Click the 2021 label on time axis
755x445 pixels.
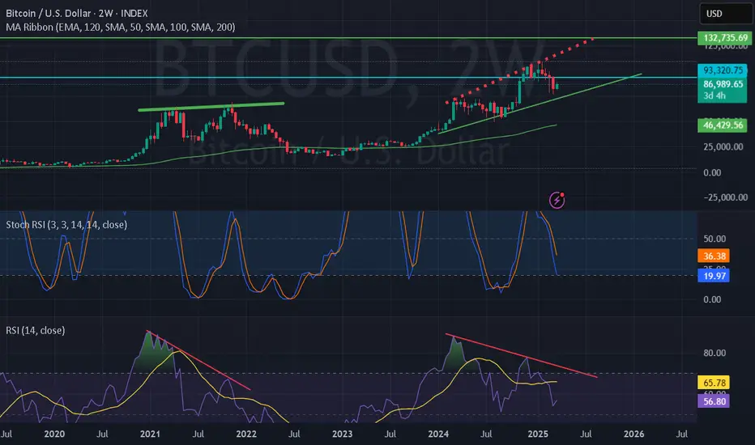[x=150, y=434]
